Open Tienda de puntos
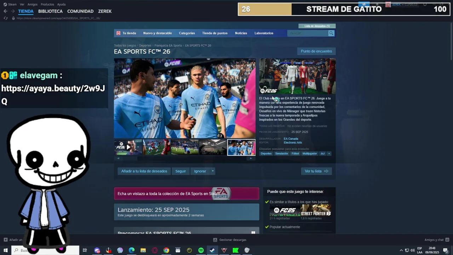This screenshot has height=255, width=453. click(x=215, y=33)
